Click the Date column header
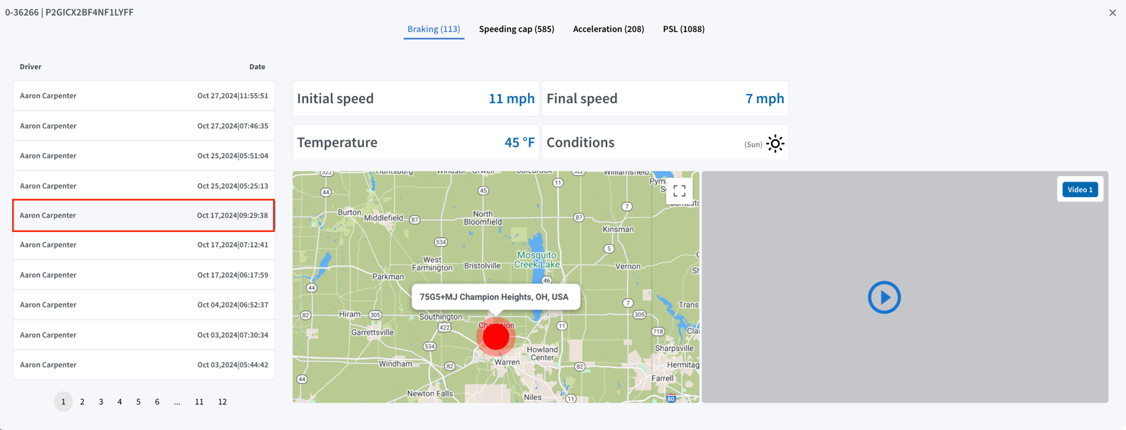Image resolution: width=1126 pixels, height=430 pixels. (257, 67)
